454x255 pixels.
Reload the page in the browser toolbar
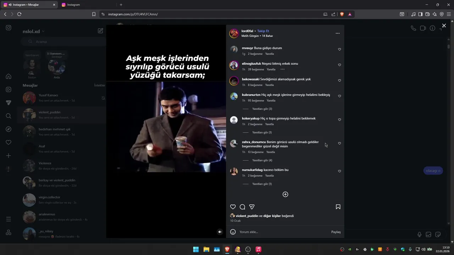click(x=19, y=14)
